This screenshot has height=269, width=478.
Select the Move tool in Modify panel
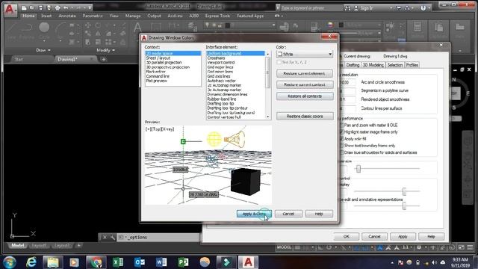point(88,25)
